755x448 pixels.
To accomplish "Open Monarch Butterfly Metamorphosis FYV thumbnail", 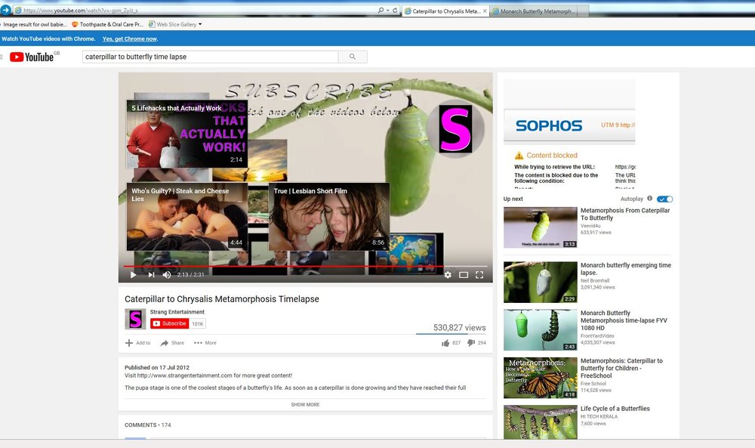I will pyautogui.click(x=541, y=330).
